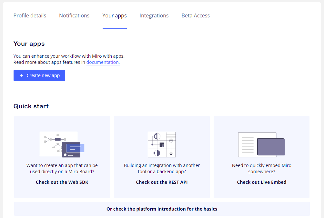
Task: Open the platform introduction banner
Action: [x=162, y=209]
